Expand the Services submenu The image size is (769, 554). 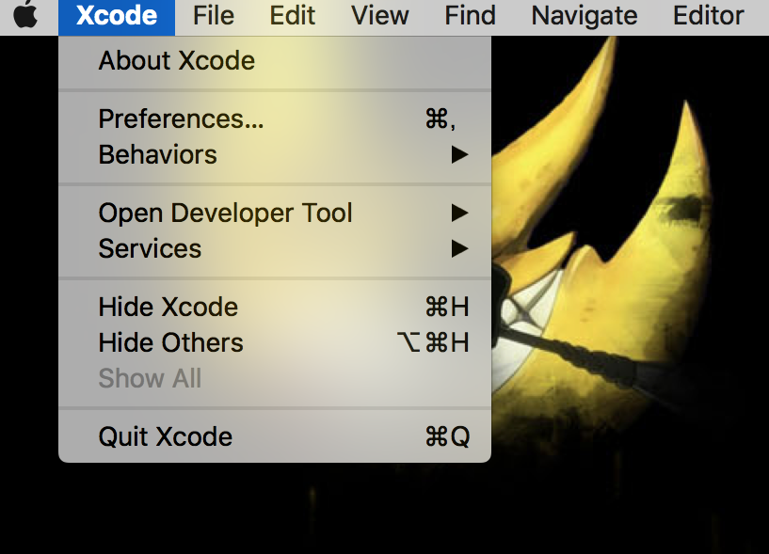click(x=275, y=248)
